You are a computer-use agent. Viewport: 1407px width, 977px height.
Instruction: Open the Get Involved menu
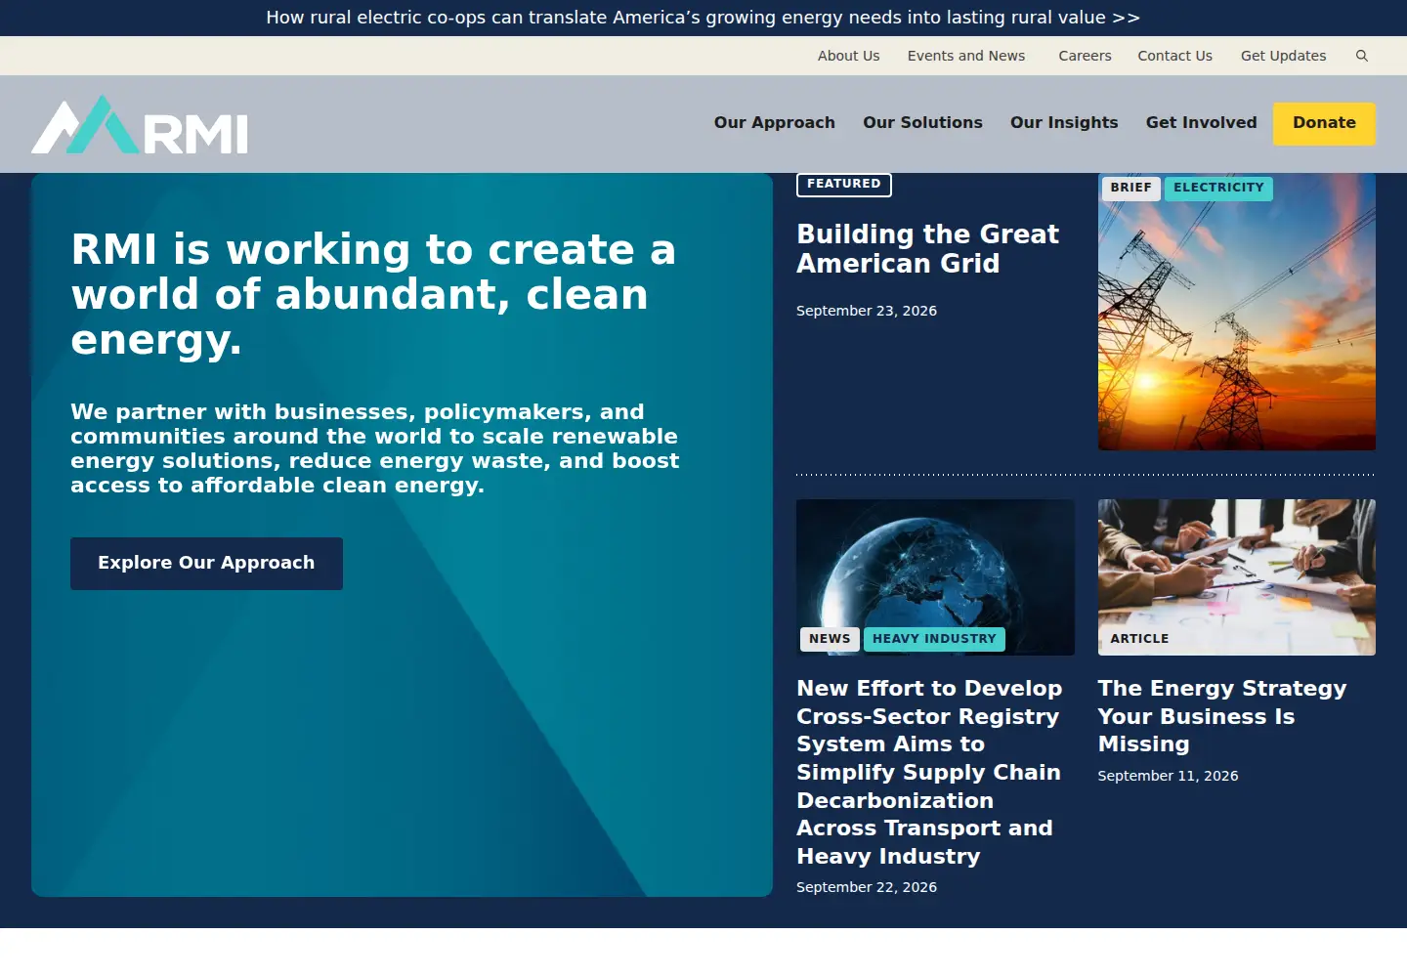tap(1201, 123)
